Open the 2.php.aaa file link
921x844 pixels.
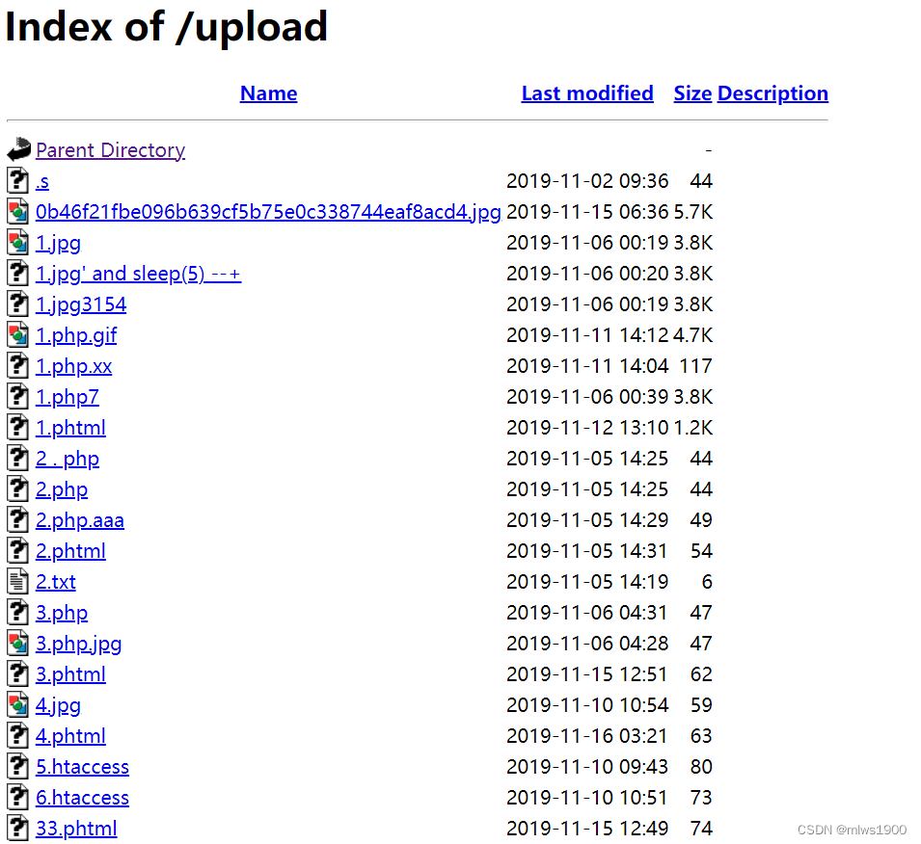[80, 520]
